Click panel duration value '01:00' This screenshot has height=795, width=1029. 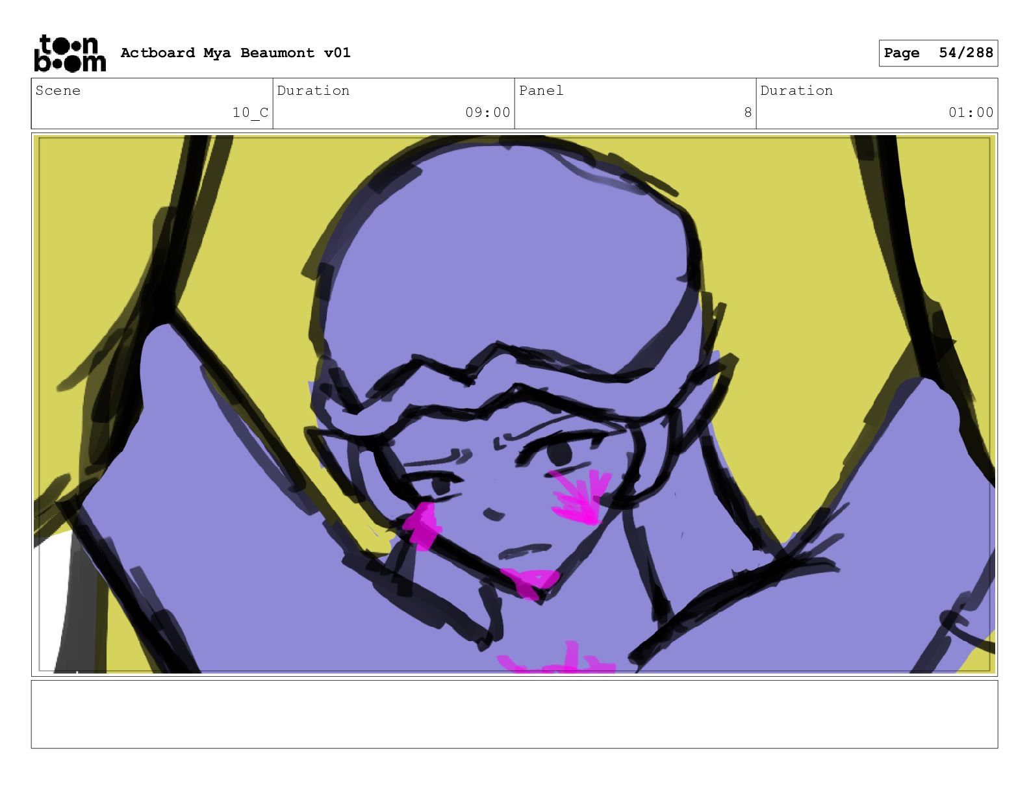coord(971,112)
